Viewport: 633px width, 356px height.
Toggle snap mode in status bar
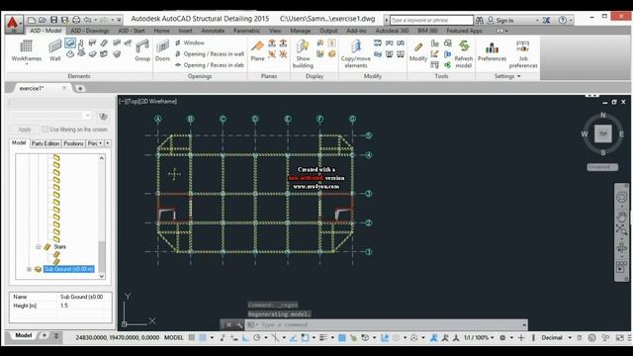point(203,337)
